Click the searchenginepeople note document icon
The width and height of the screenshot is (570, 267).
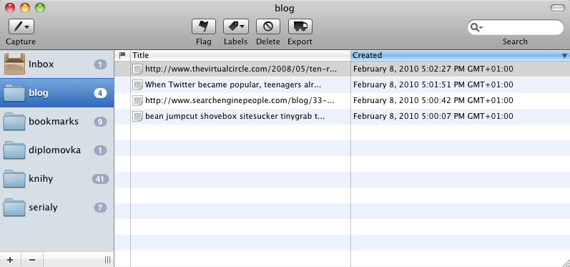138,100
